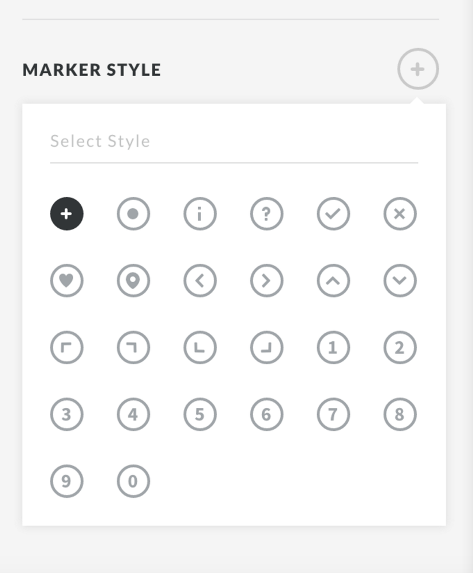Pick the heart marker style
The image size is (473, 573).
tap(66, 280)
